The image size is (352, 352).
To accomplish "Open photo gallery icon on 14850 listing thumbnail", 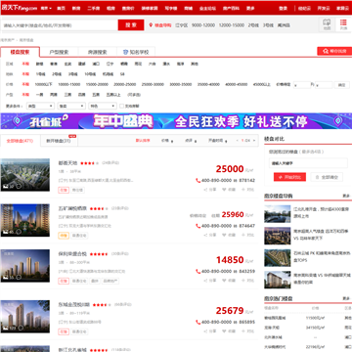I will pos(5,278).
